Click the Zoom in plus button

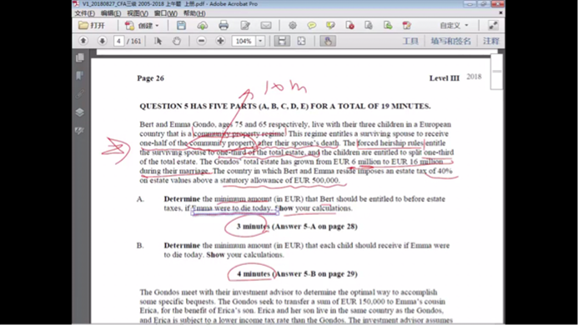220,41
